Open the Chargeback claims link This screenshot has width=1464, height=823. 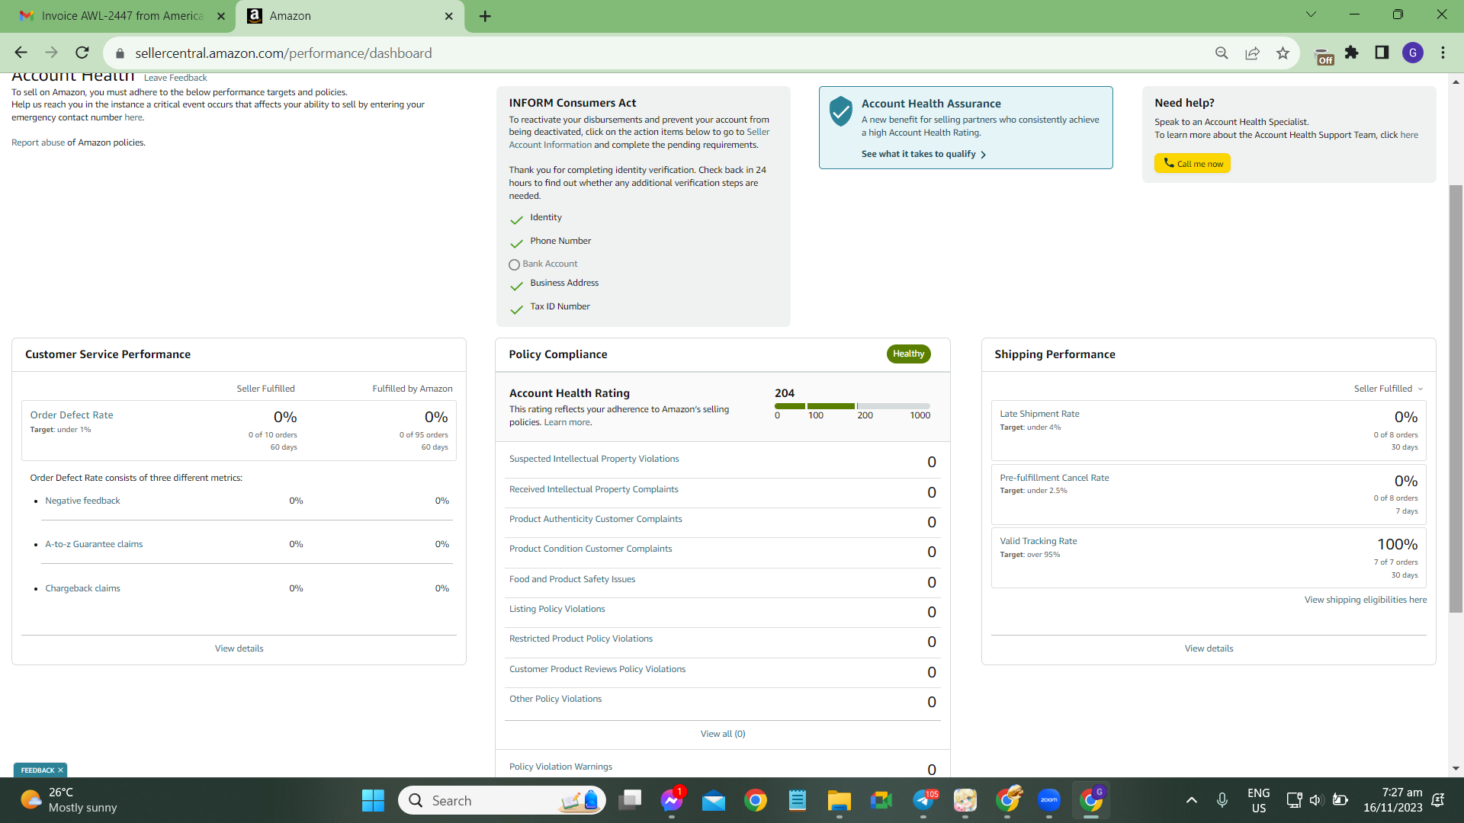[82, 588]
